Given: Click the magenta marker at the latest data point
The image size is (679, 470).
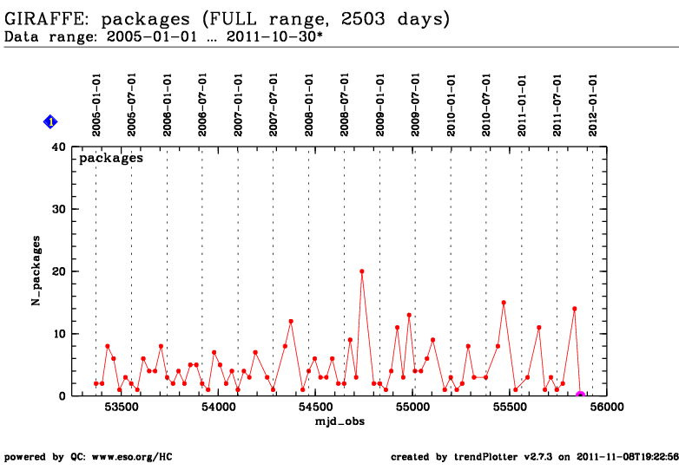Looking at the screenshot, I should click(x=580, y=395).
